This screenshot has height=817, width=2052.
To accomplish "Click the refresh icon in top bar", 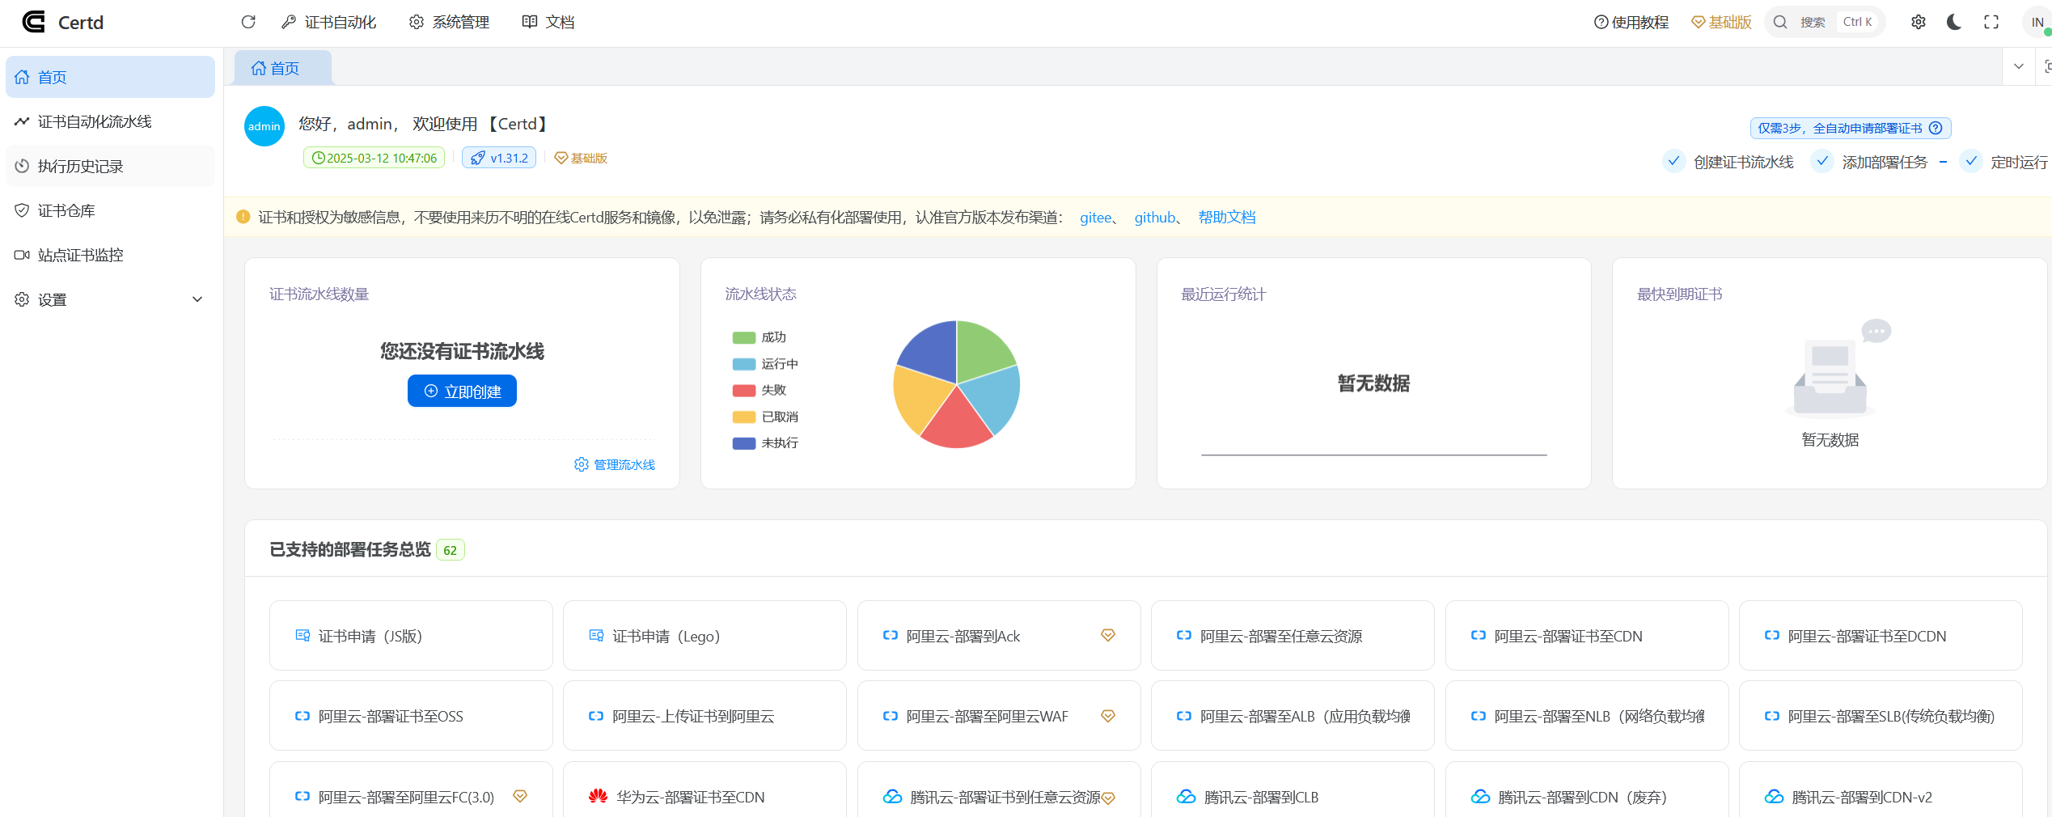I will click(x=248, y=22).
